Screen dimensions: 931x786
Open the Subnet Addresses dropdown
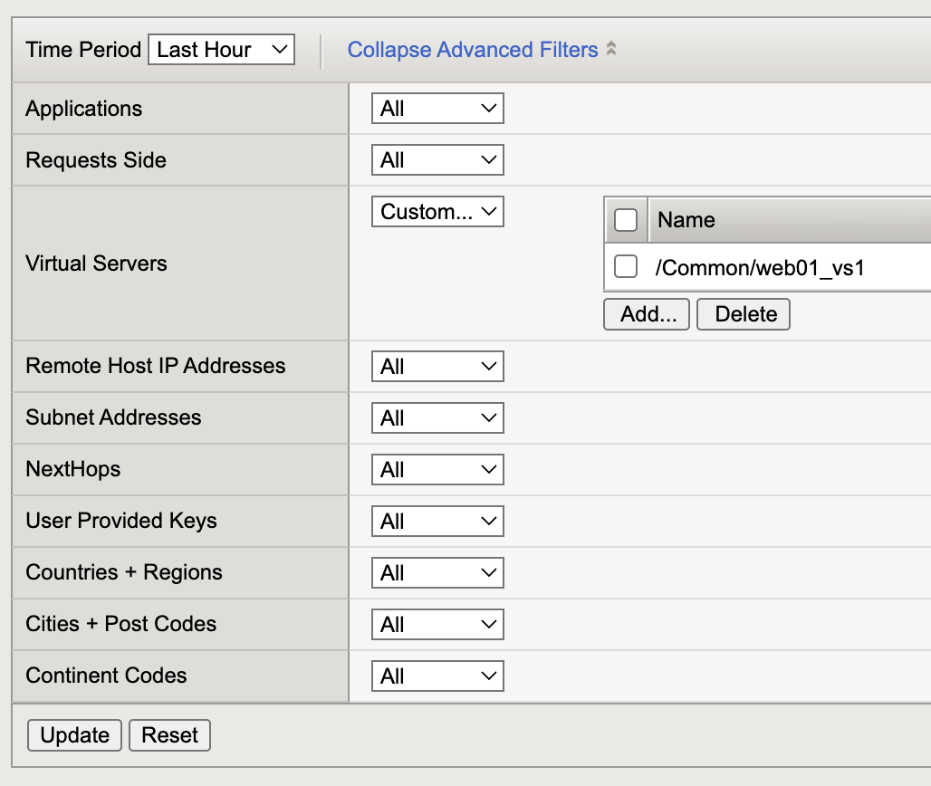coord(437,418)
